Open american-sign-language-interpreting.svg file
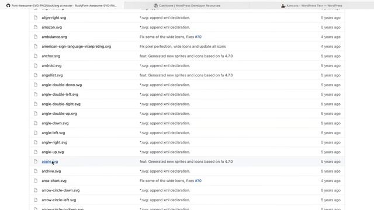The height and width of the screenshot is (210, 374). coord(77,47)
